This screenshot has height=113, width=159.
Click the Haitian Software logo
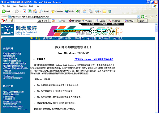[x=7, y=30]
